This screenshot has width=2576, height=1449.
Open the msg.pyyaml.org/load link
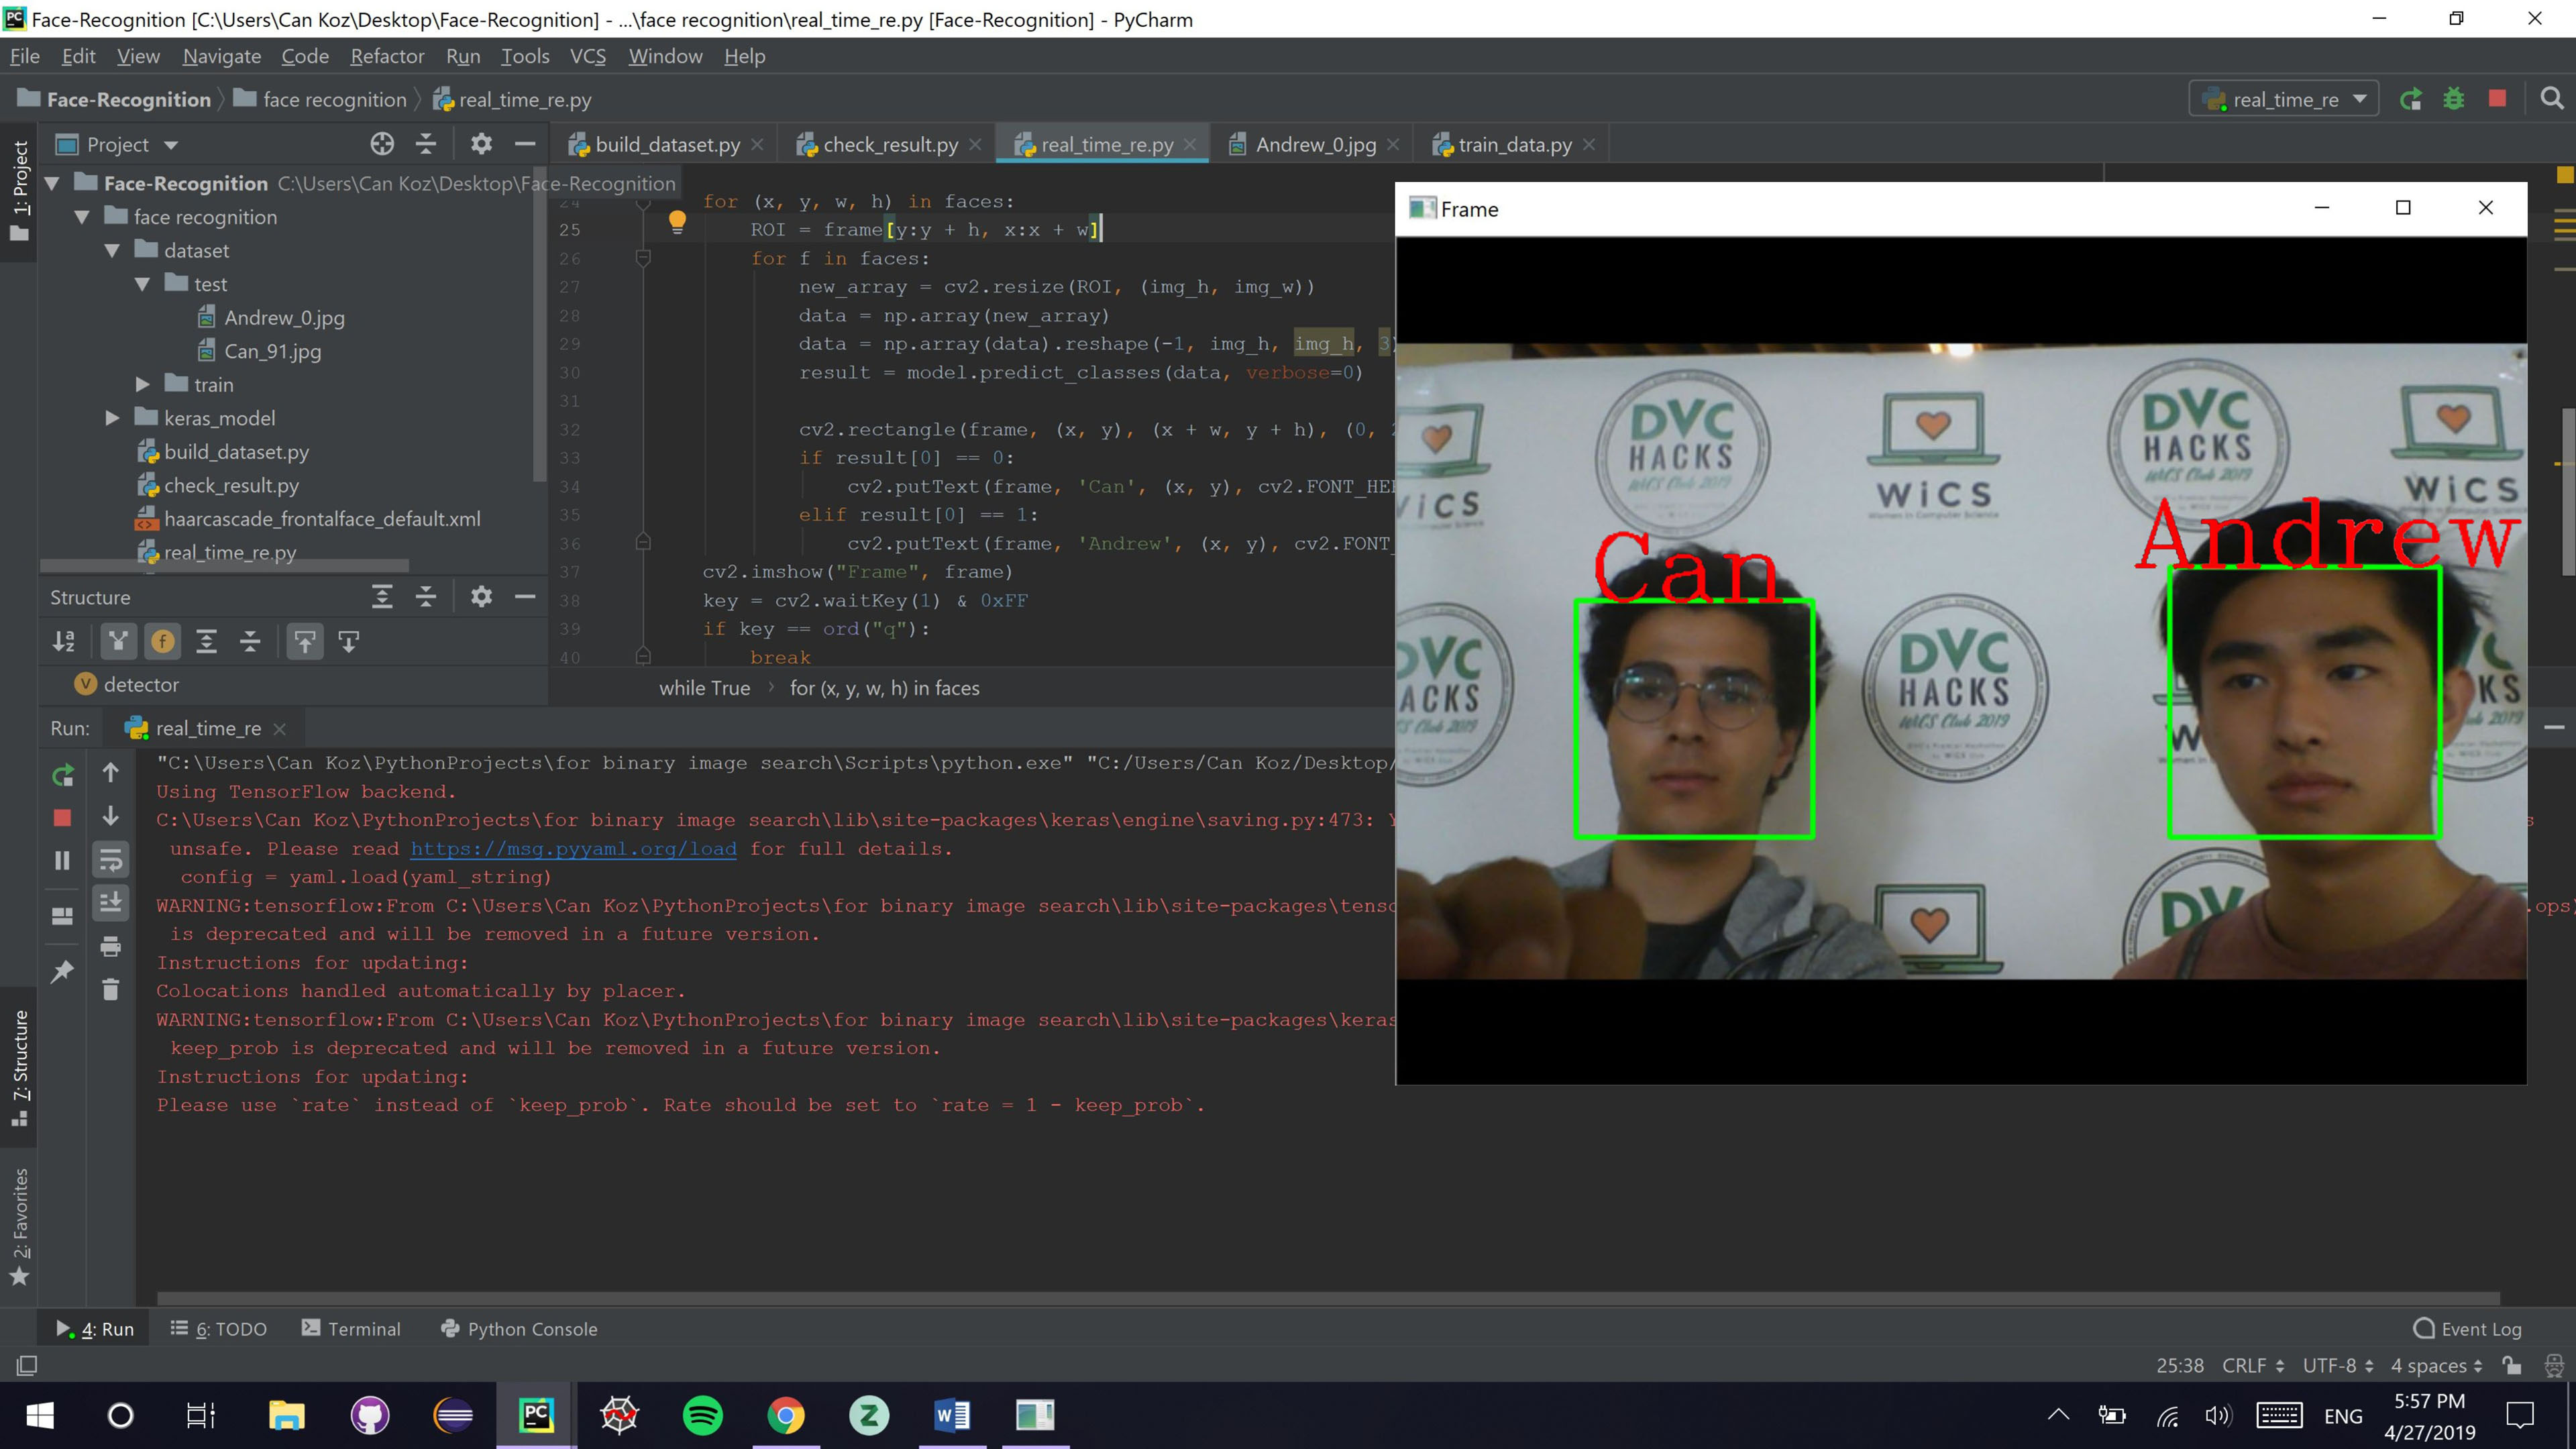pyautogui.click(x=573, y=848)
